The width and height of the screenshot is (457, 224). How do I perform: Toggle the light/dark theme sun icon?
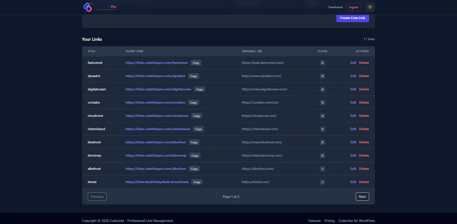coord(370,7)
